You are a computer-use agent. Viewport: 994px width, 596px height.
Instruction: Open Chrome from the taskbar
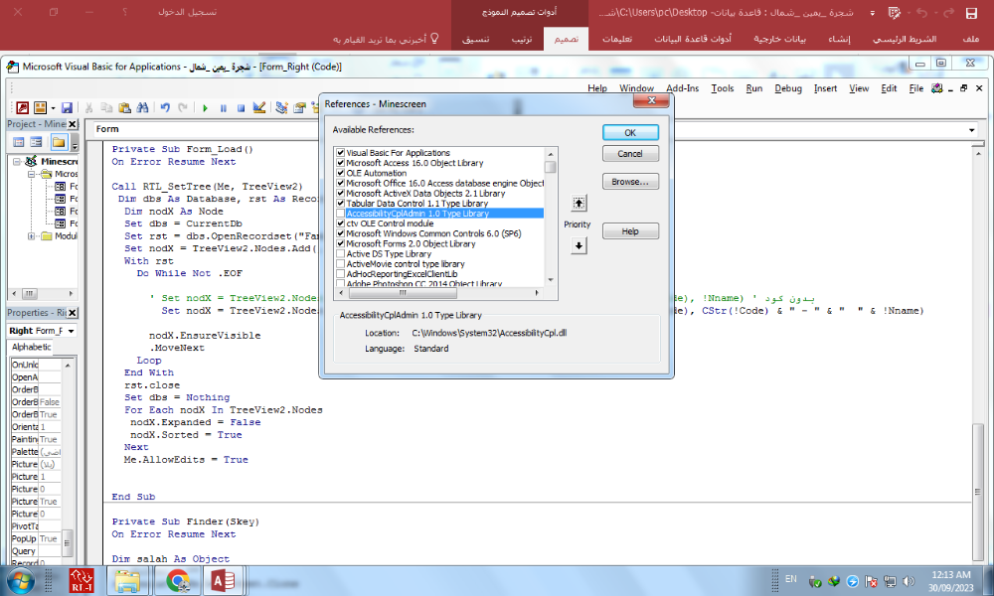pyautogui.click(x=177, y=581)
